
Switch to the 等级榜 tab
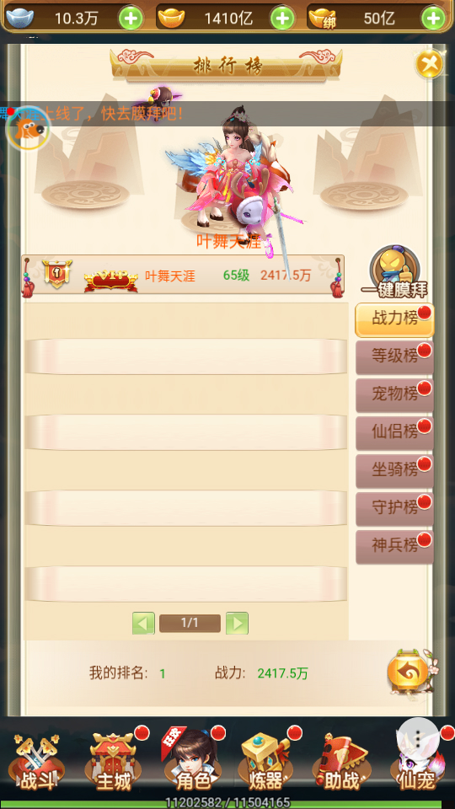click(394, 357)
